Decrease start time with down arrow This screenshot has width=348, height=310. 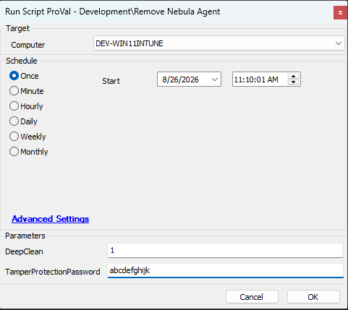293,82
